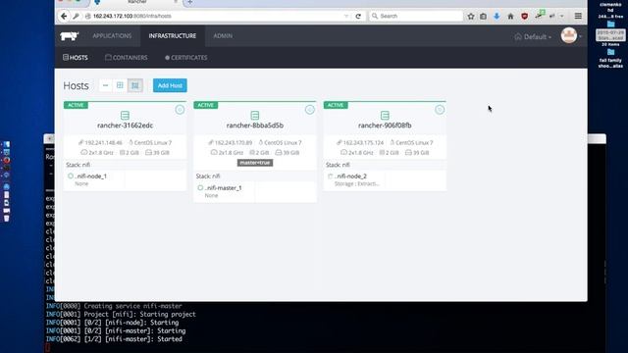Expand the address bar history dropdown
Image resolution: width=628 pixels, height=353 pixels.
pos(346,16)
